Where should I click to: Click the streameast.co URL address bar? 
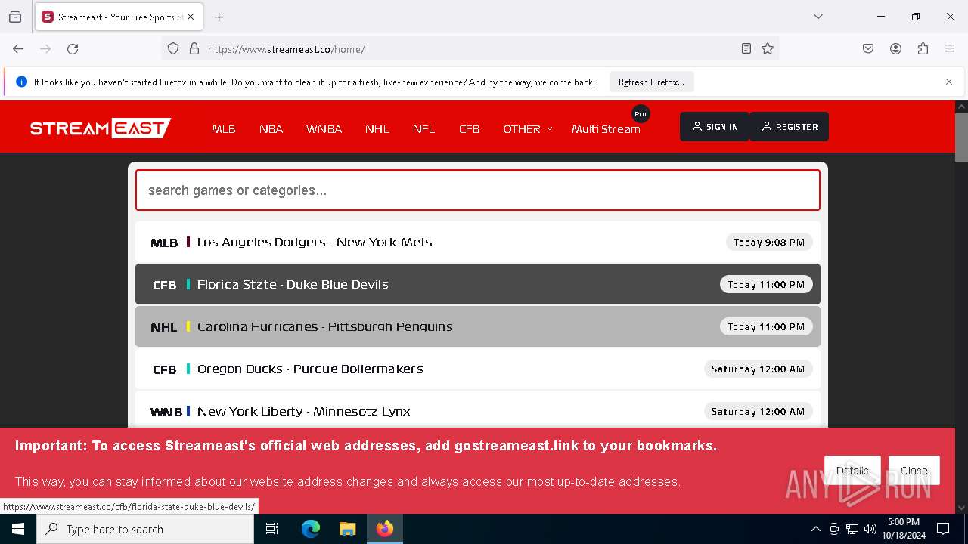(x=469, y=49)
